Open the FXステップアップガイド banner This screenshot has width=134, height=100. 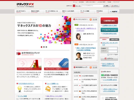coord(29,64)
